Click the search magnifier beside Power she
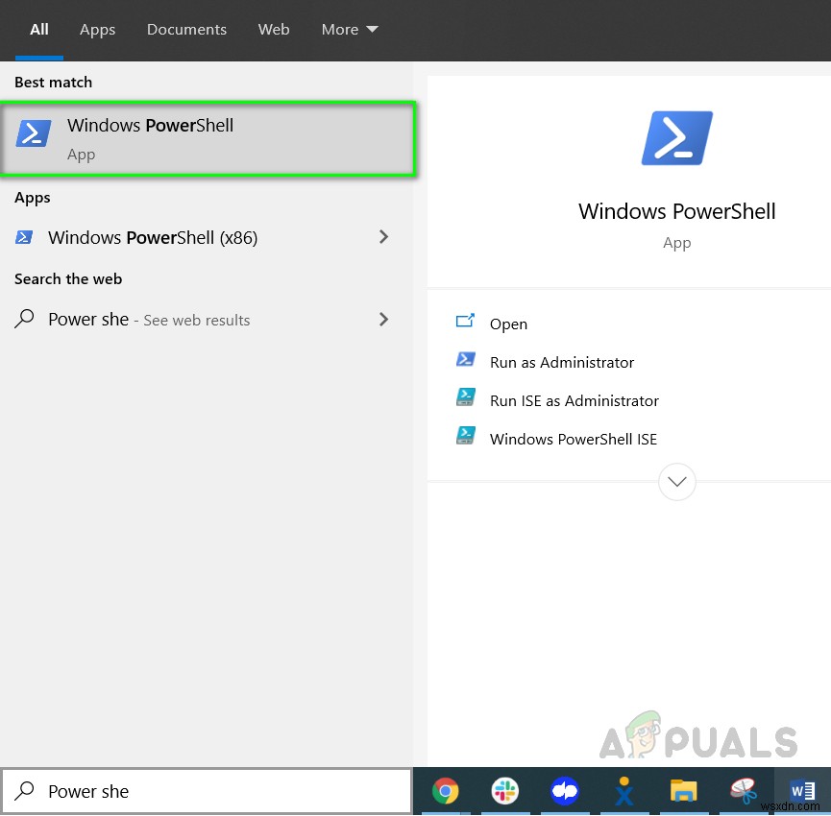This screenshot has width=831, height=816. click(x=23, y=790)
